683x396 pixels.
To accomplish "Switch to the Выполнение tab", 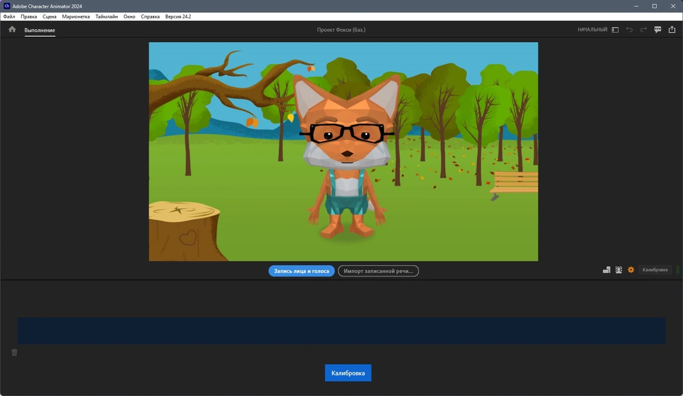I will tap(40, 30).
